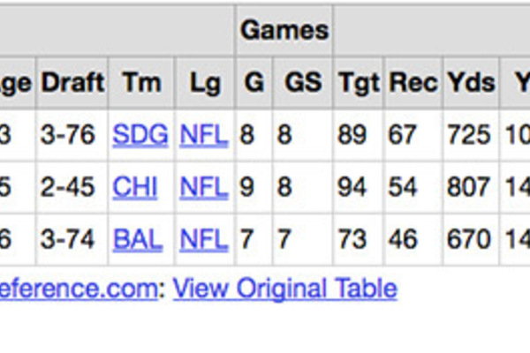530x353 pixels.
Task: Click the NFL link in the CHI row
Action: click(x=204, y=187)
